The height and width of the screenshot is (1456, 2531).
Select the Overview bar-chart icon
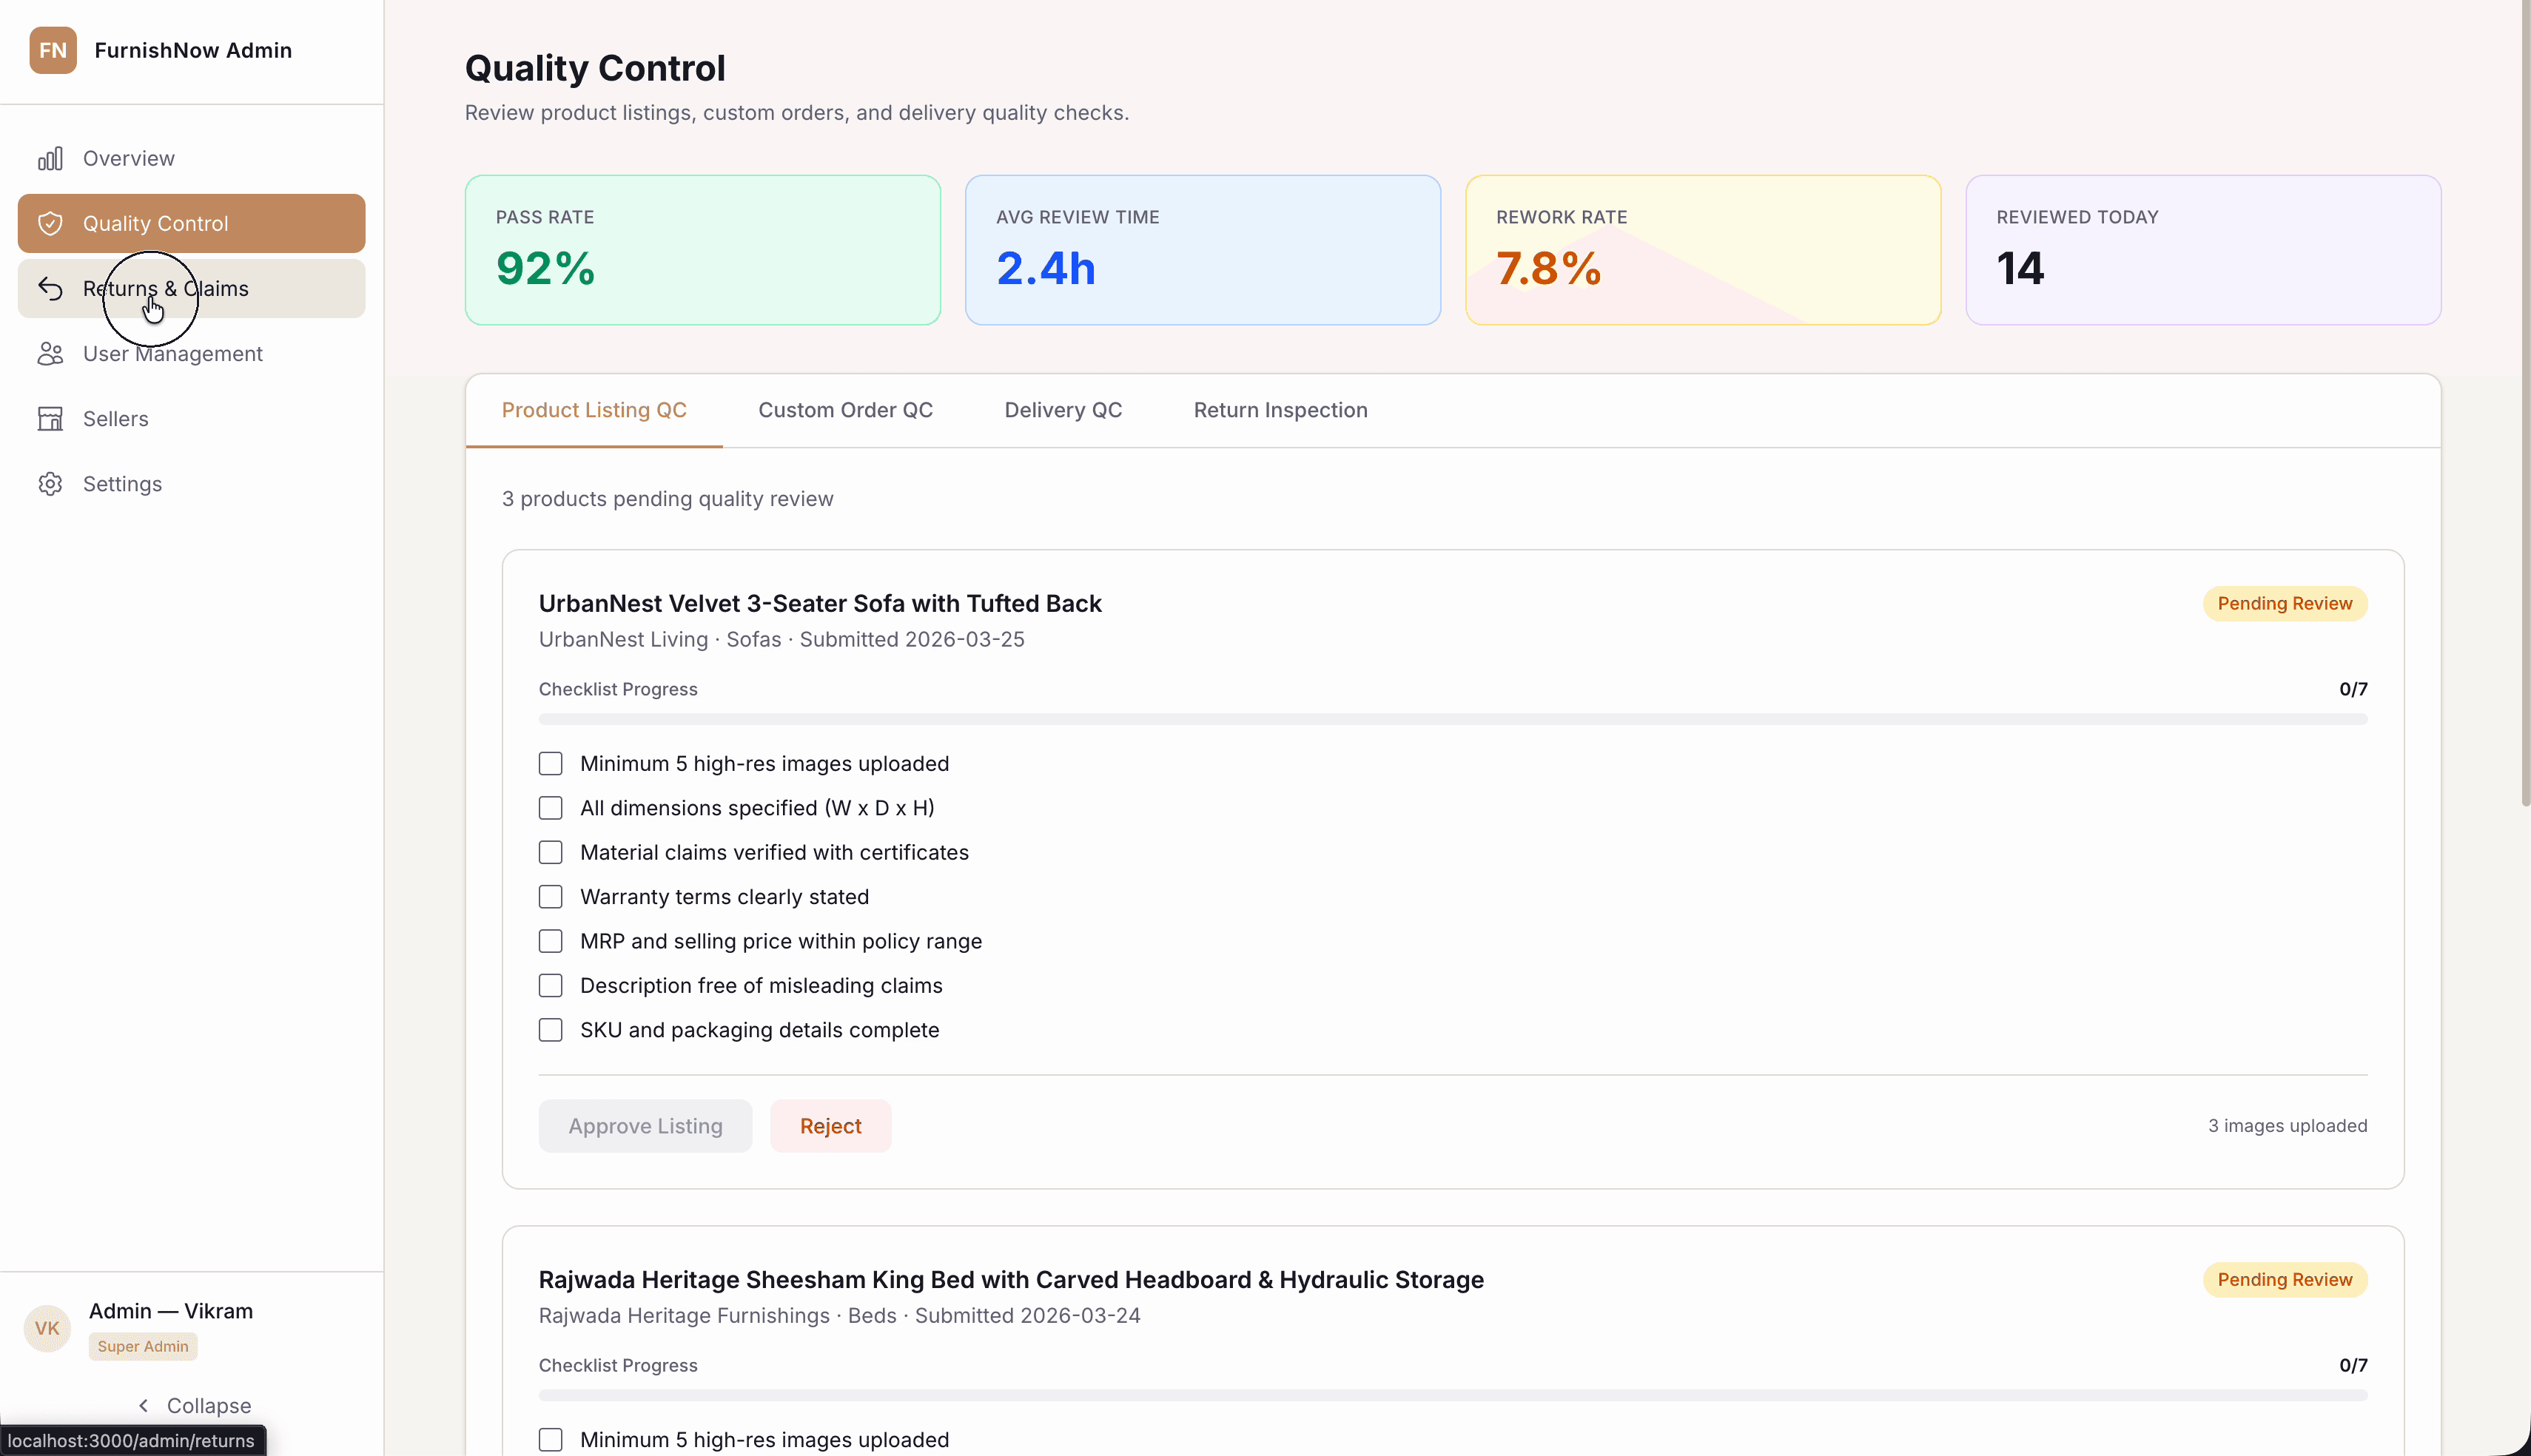tap(49, 157)
